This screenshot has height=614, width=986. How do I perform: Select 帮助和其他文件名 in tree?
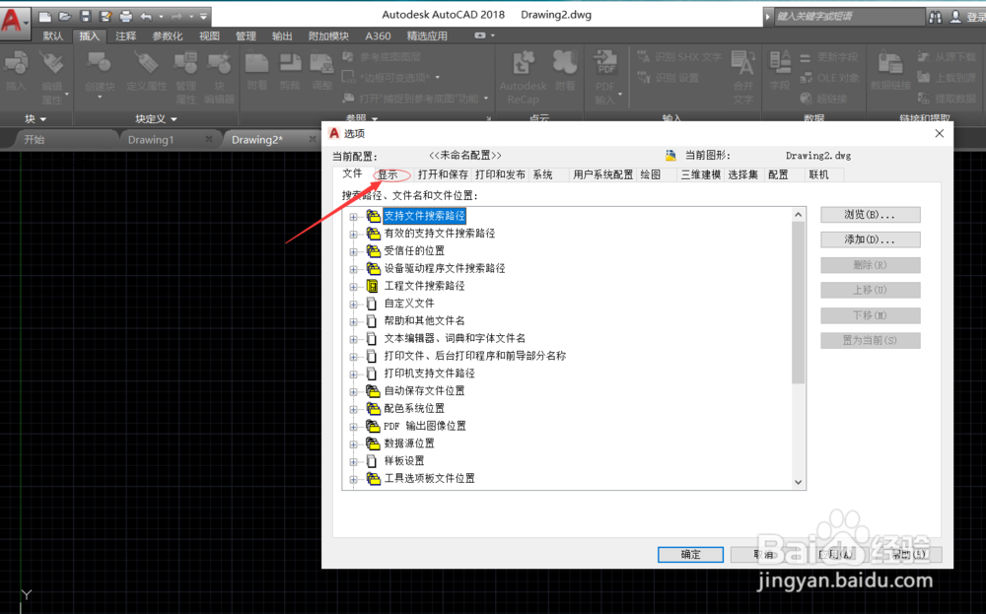tap(424, 320)
